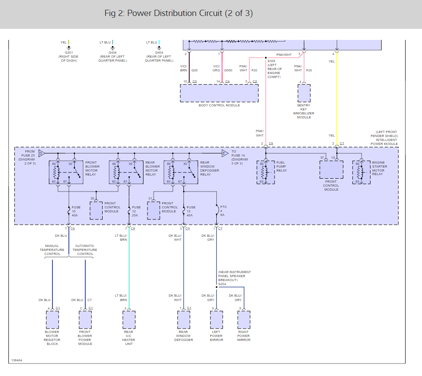The height and width of the screenshot is (376, 422).
Task: Click the S326 splice junction dot
Action: tap(266, 58)
